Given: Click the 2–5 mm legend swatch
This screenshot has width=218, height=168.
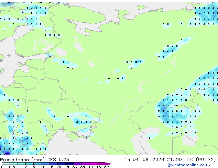Looking at the screenshot, I should tap(30, 164).
